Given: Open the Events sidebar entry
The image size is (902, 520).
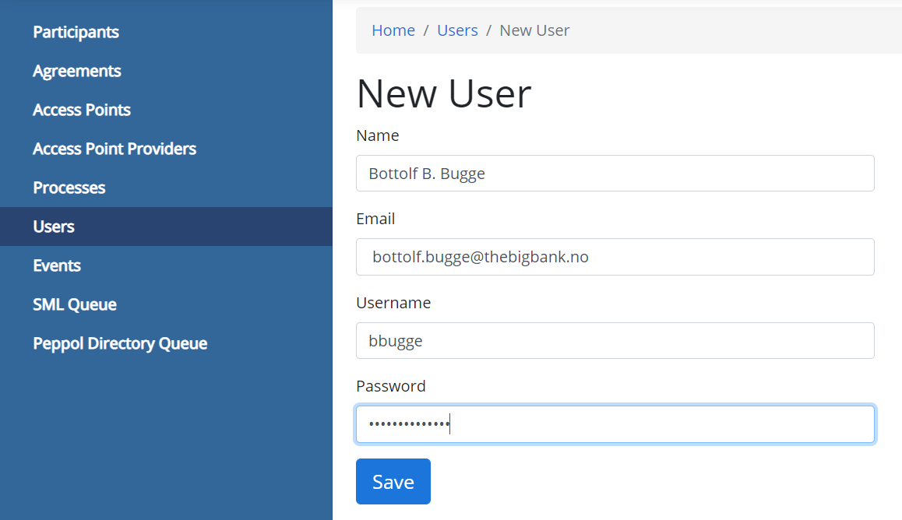Looking at the screenshot, I should coord(56,265).
